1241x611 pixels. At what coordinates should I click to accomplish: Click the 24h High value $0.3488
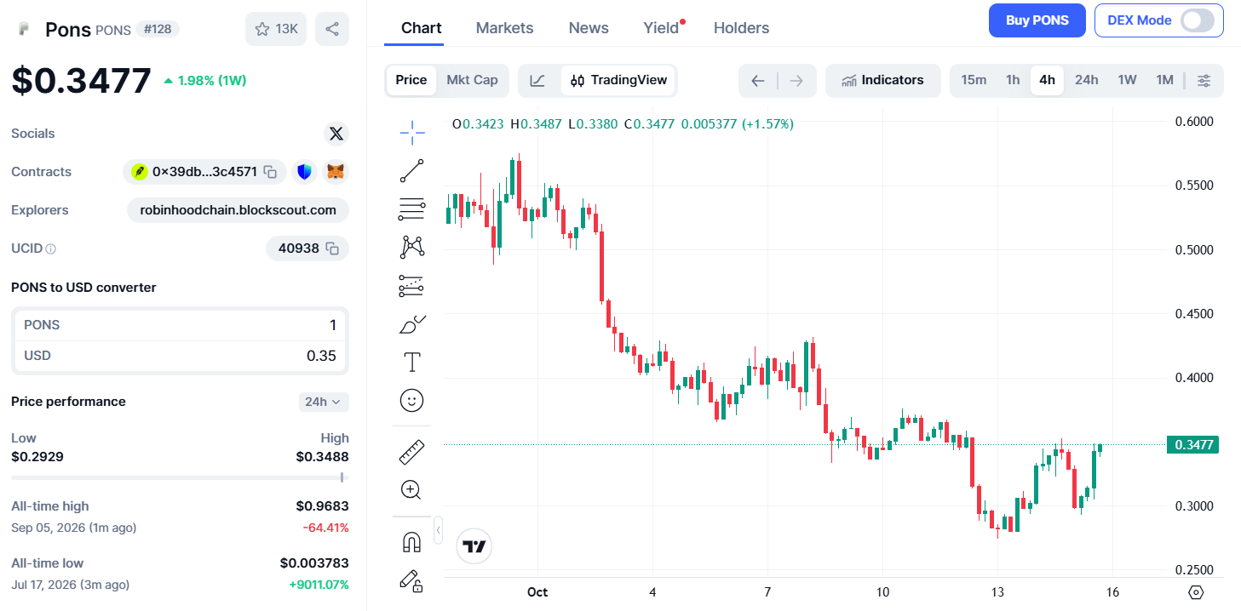(x=322, y=457)
